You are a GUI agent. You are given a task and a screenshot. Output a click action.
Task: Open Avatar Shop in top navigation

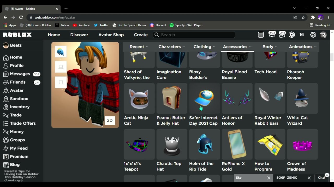pos(111,35)
